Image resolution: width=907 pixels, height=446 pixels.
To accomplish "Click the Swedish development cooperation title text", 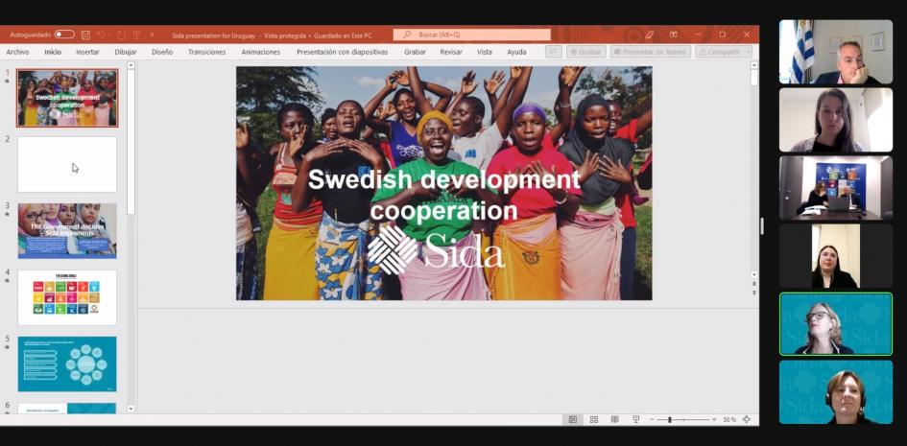I will pyautogui.click(x=443, y=195).
